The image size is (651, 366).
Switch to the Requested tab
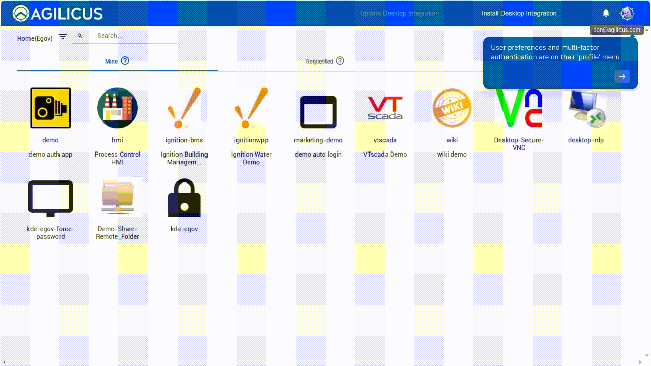click(325, 61)
